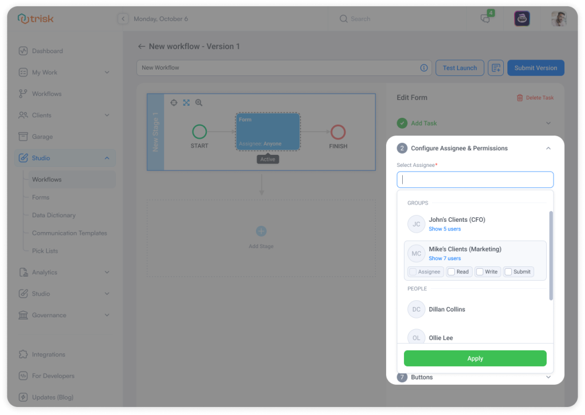Open the AI chatbot icon in the header

[521, 18]
